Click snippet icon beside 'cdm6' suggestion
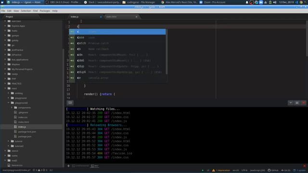Screen dimensions: 308x173 [x=72, y=61]
